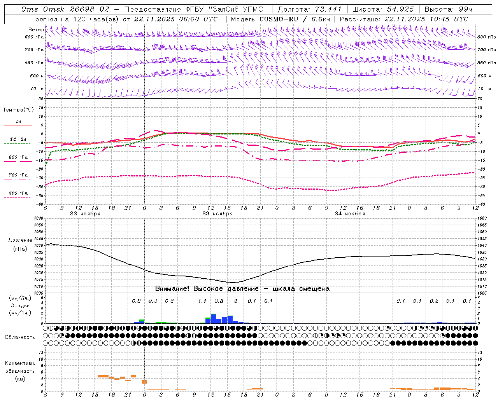Click the Ветер panel label
This screenshot has width=498, height=398.
click(x=36, y=30)
